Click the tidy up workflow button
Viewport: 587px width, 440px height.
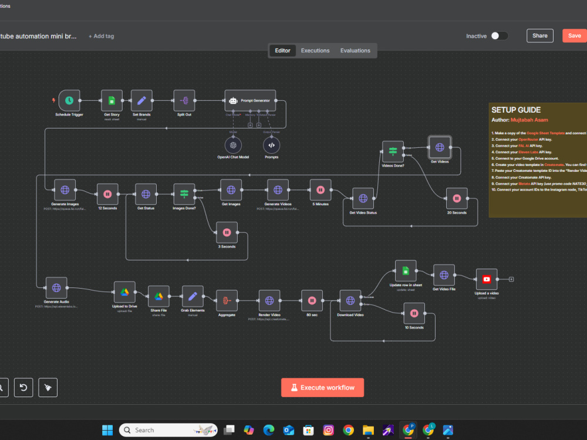point(48,388)
